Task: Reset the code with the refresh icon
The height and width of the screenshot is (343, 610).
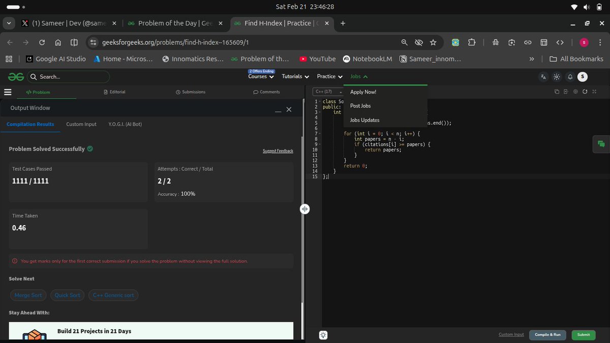Action: 585,91
